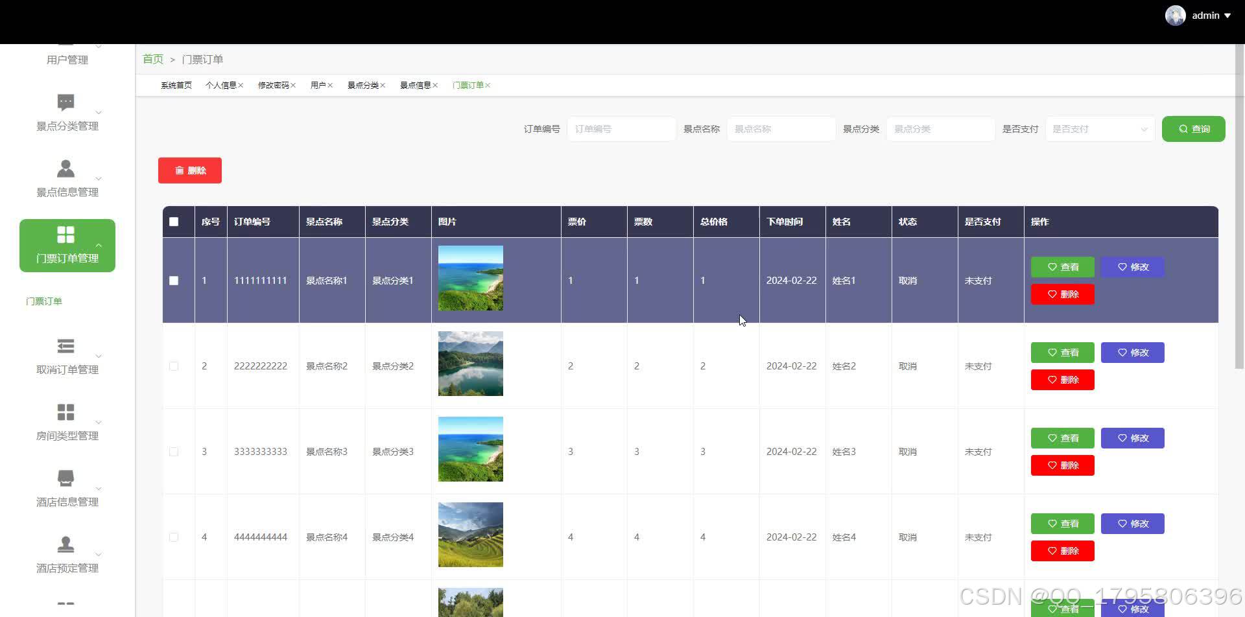Screen dimensions: 1245x617
Task: Click 修改 for order 2222222222
Action: pos(1133,353)
